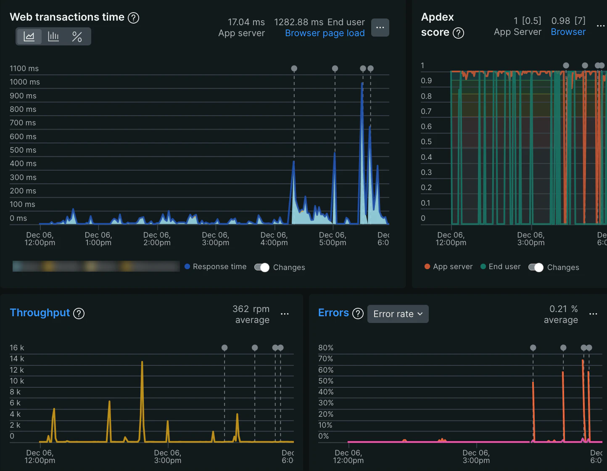
Task: Select the line chart view icon
Action: click(29, 37)
